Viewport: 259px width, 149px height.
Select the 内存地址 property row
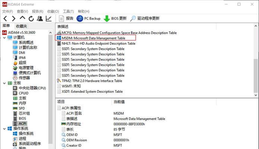[103, 124]
